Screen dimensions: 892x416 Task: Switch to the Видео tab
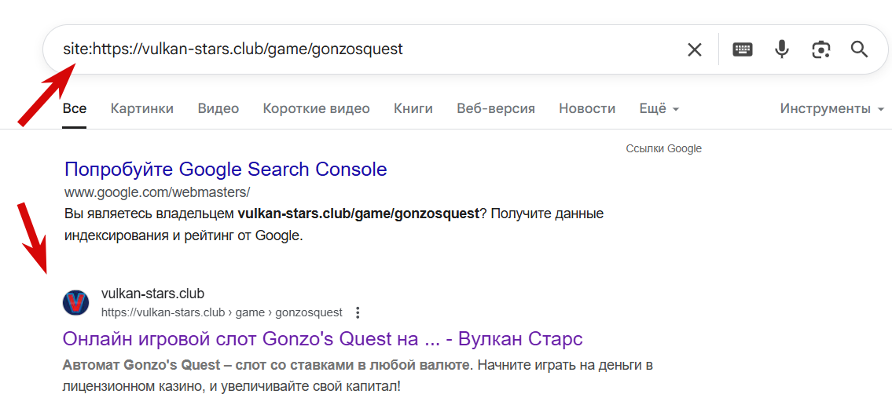pos(218,108)
